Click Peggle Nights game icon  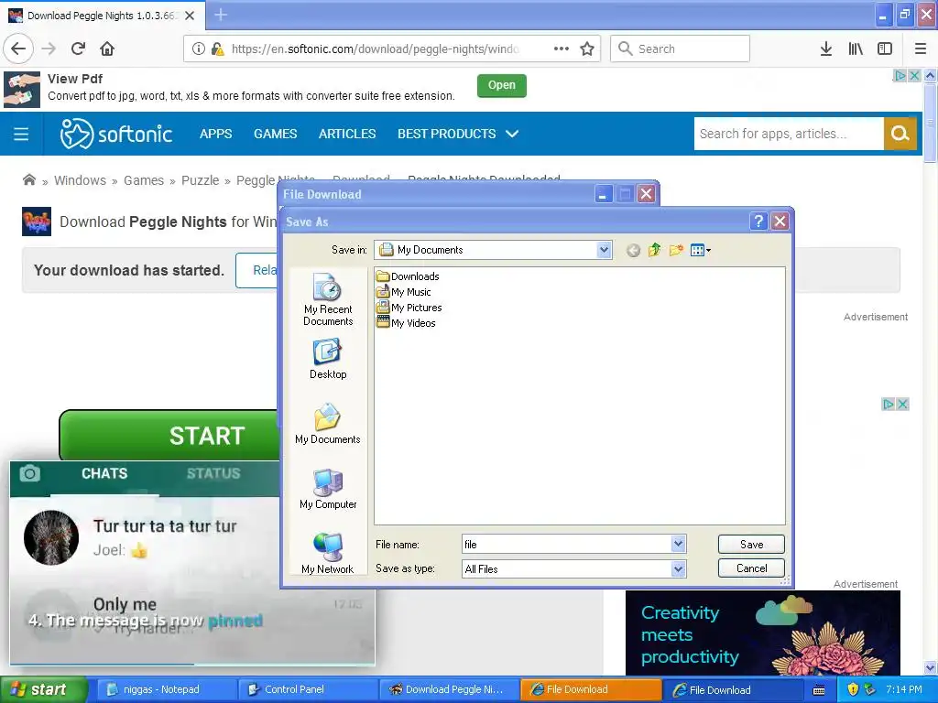[37, 222]
